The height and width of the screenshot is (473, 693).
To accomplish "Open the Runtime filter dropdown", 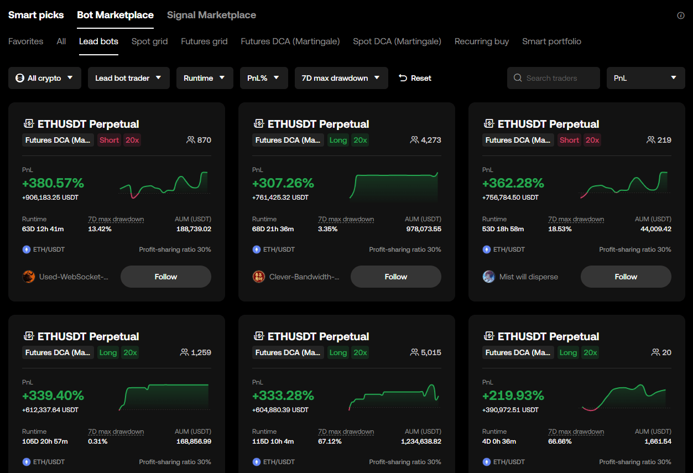I will (205, 78).
